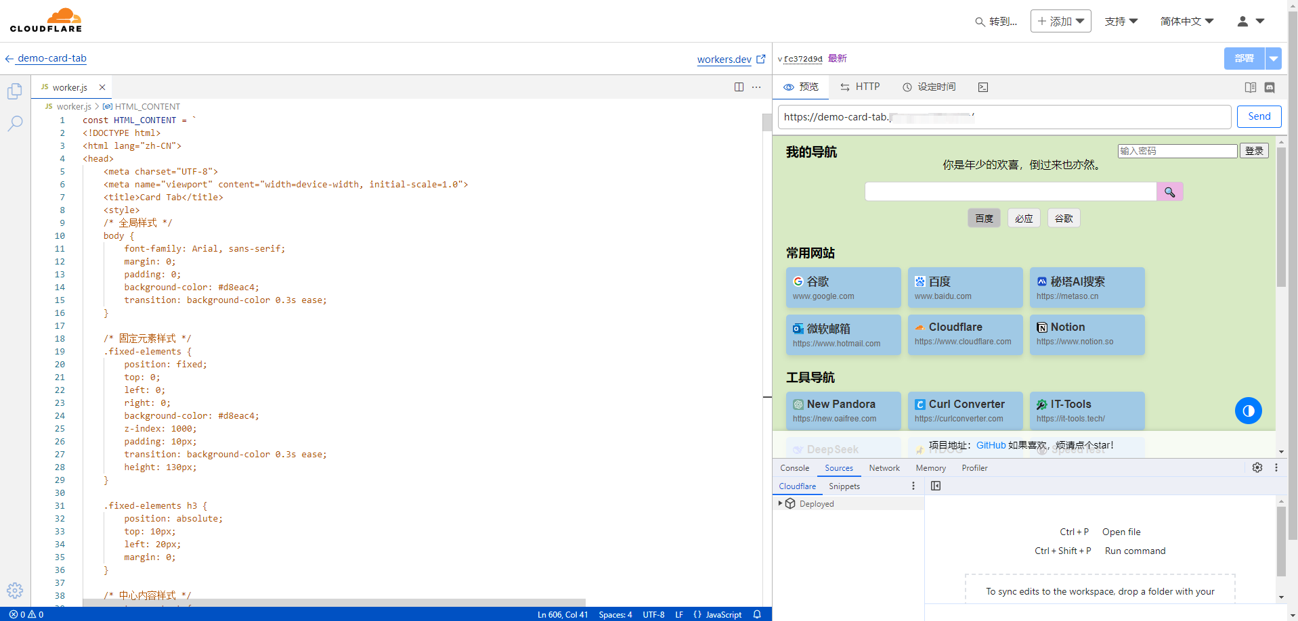Screen dimensions: 1298x621
Task: Expand the 支持 menu
Action: [1121, 22]
